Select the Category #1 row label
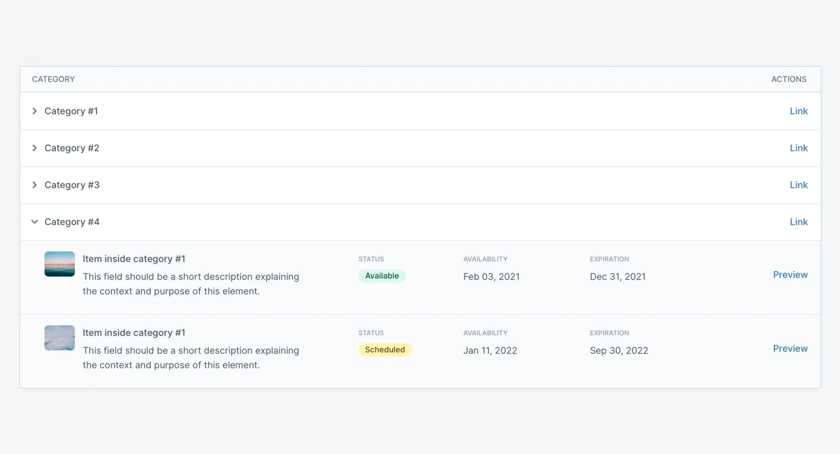Image resolution: width=840 pixels, height=454 pixels. pyautogui.click(x=71, y=111)
